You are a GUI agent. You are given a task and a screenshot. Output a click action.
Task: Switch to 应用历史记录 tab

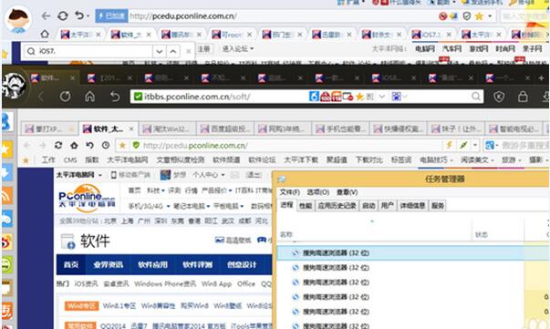(x=337, y=206)
